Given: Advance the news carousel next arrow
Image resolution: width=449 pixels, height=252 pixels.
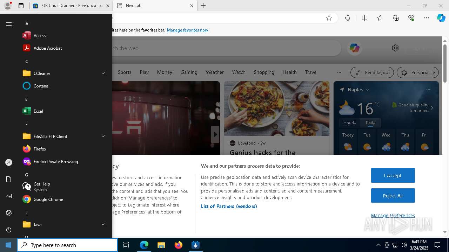Looking at the screenshot, I should pos(215,134).
